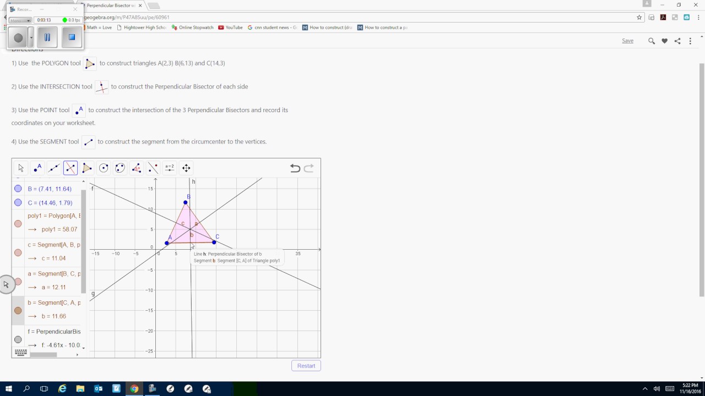Open the recorder Menu dropdown
Screen dimensions: 705x396
pyautogui.click(x=20, y=20)
